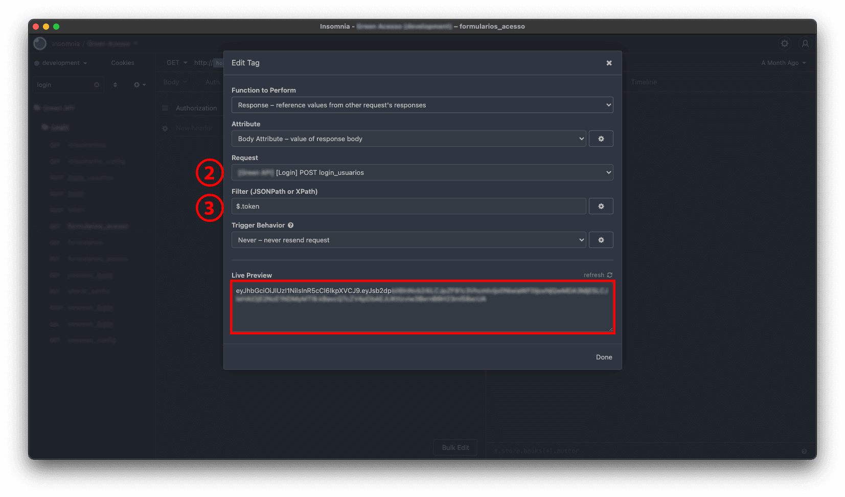Click the Done button to confirm tag edits

tap(604, 357)
